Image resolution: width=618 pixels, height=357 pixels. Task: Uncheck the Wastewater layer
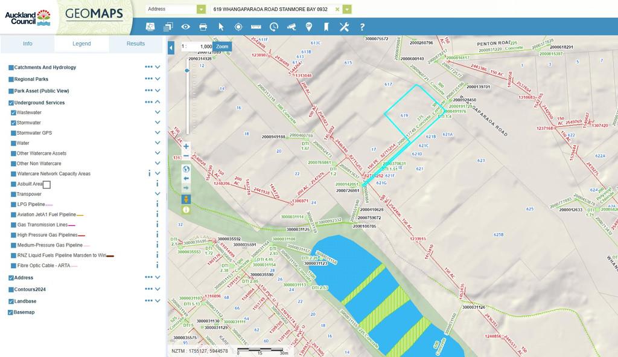13,113
